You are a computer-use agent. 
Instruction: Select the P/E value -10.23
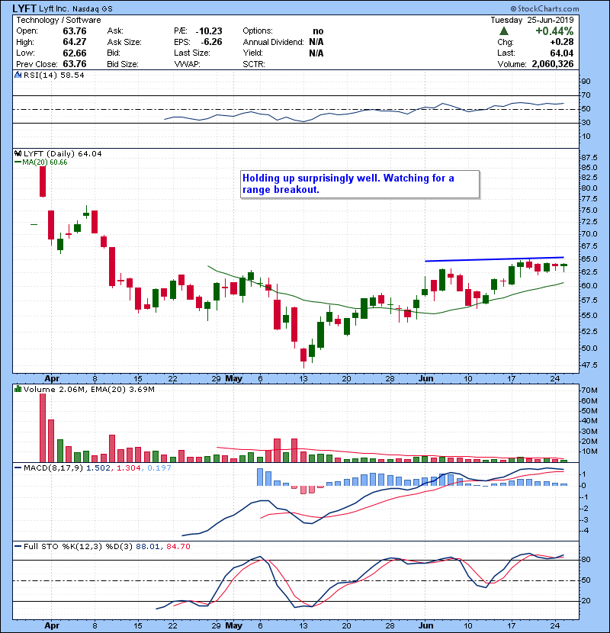[209, 31]
